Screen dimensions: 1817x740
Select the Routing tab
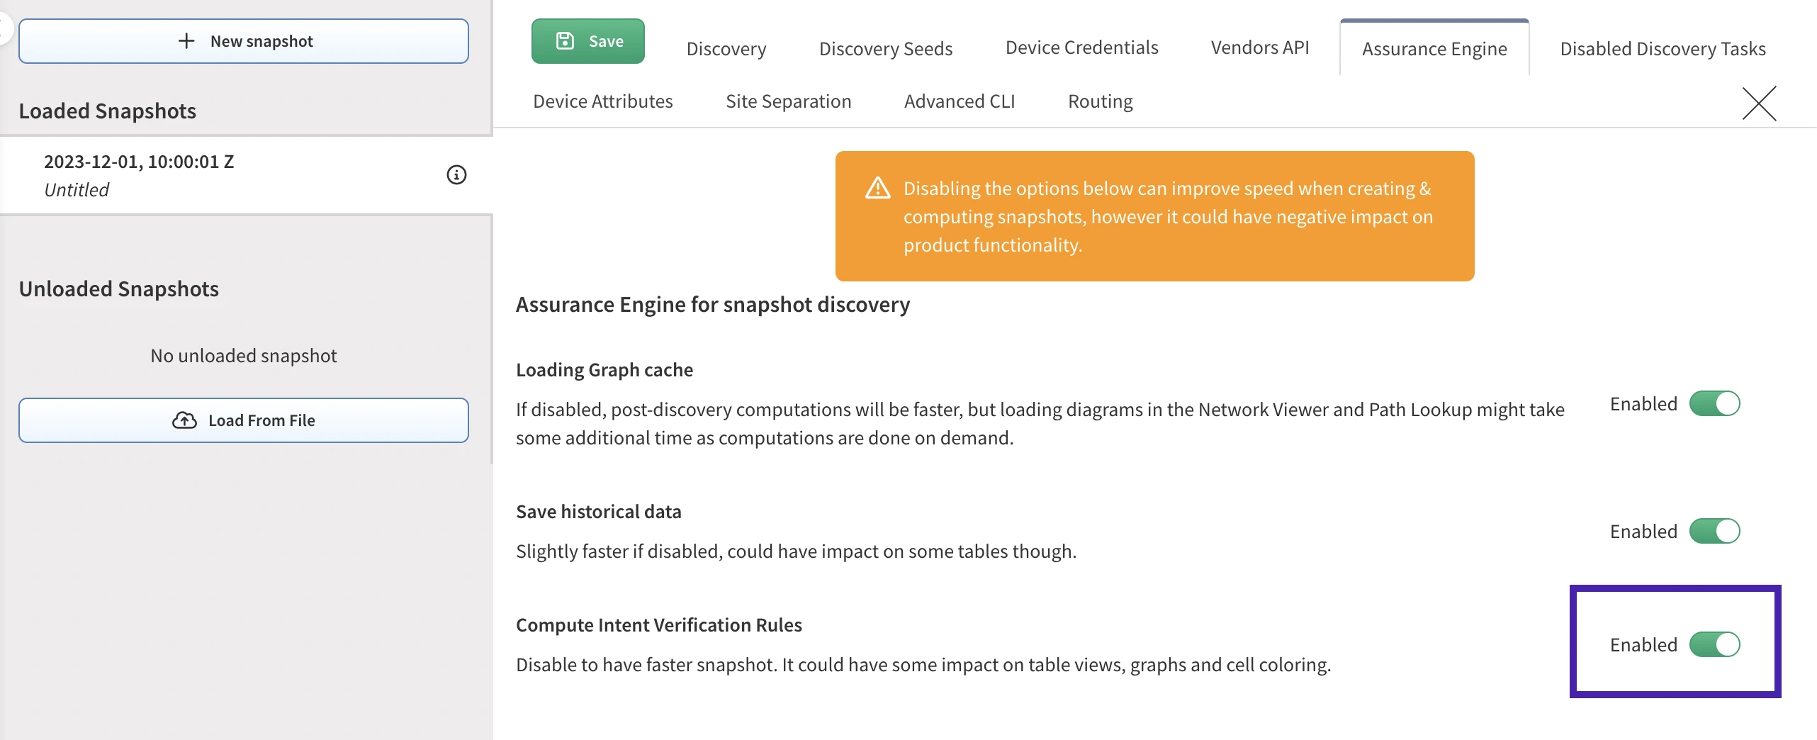pos(1100,101)
